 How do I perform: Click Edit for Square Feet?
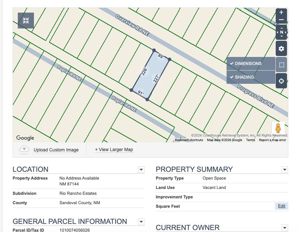pyautogui.click(x=282, y=206)
